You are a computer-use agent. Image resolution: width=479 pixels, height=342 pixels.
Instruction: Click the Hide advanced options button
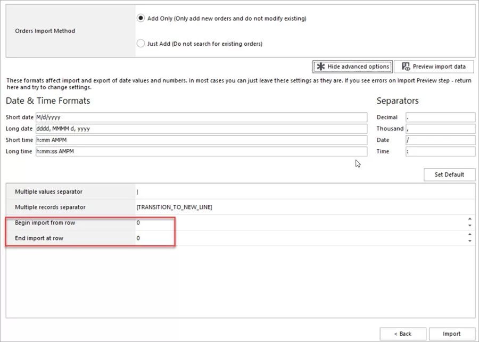(351, 66)
